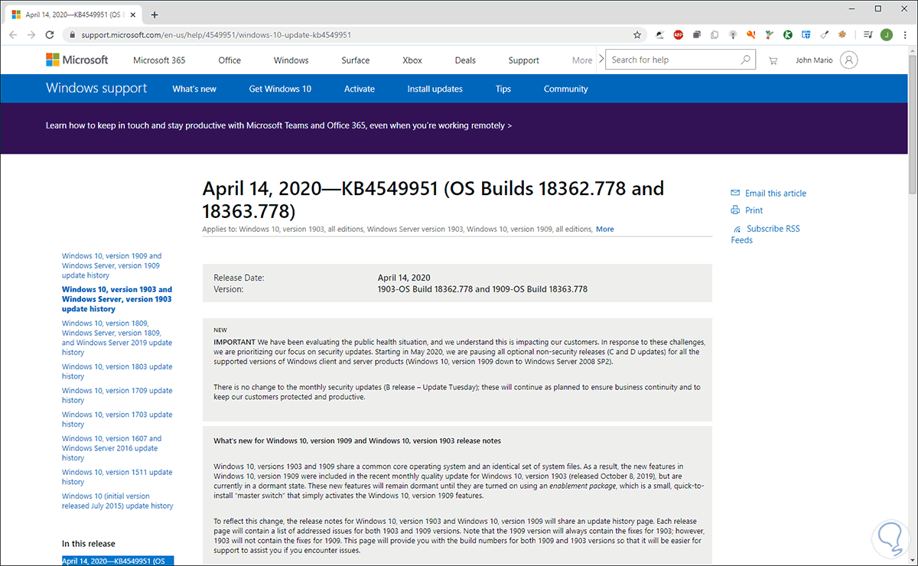Image resolution: width=918 pixels, height=566 pixels.
Task: Expand the More navigation chevron
Action: 601,60
